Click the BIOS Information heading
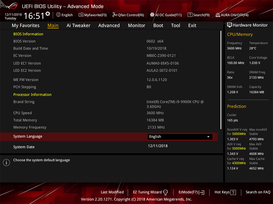The image size is (273, 204). click(x=28, y=34)
